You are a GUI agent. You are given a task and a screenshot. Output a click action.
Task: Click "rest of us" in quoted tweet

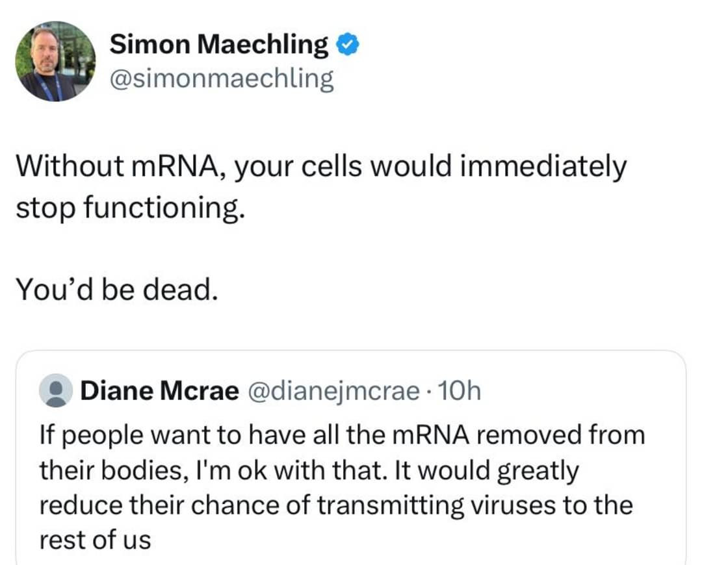coord(95,540)
